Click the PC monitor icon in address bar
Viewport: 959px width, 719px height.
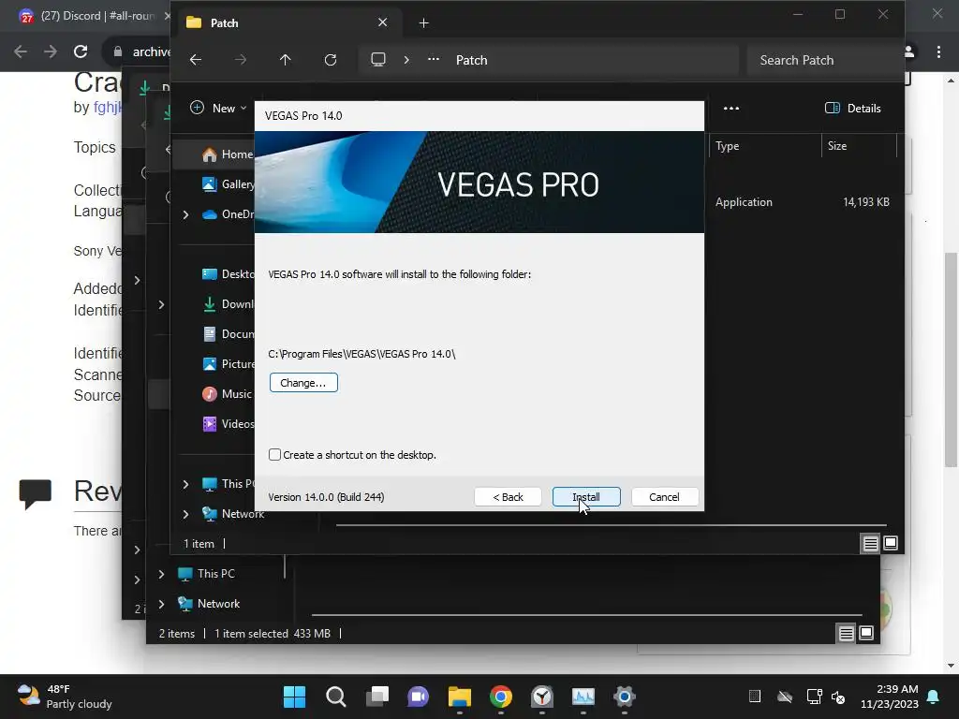coord(378,60)
